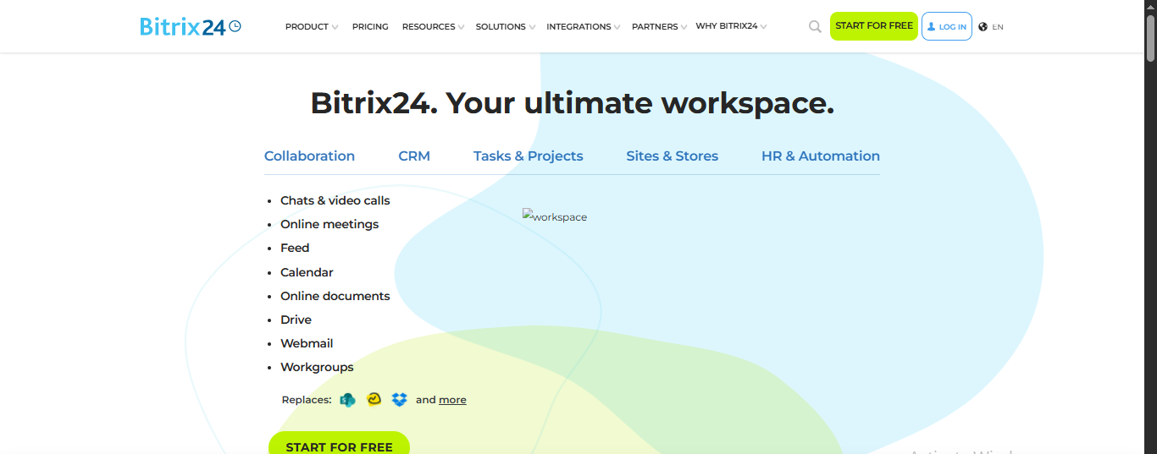Click the Feed list item

(295, 248)
